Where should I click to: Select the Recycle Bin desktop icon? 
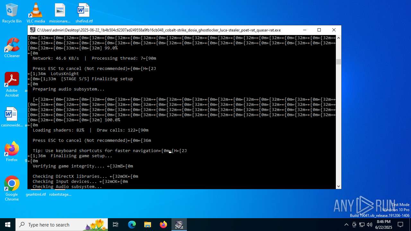click(x=12, y=13)
